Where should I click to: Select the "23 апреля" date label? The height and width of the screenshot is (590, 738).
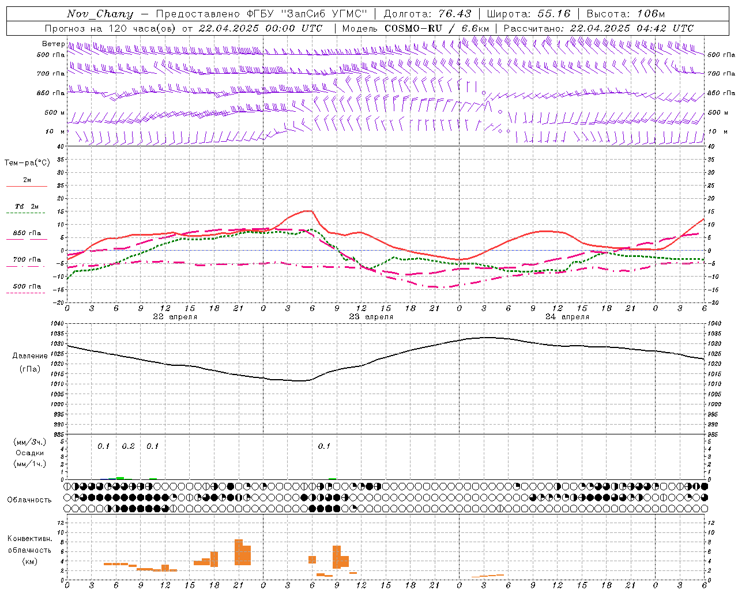(371, 317)
